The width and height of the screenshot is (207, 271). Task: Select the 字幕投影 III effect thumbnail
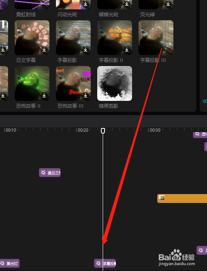click(156, 38)
